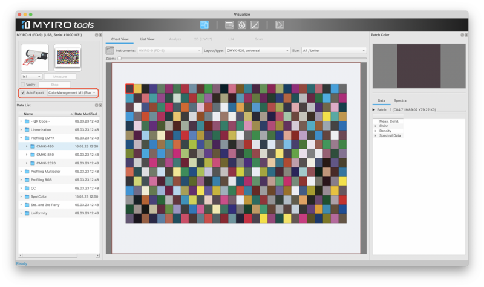484x287 pixels.
Task: Click the Uniformity folder icon
Action: [x=27, y=213]
